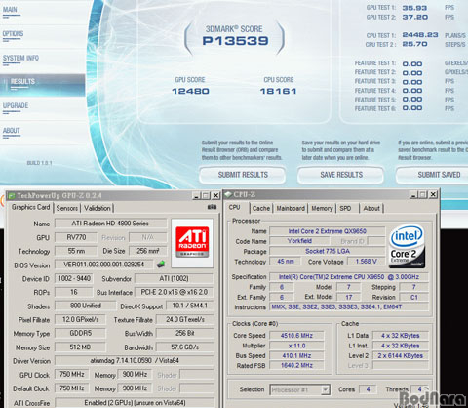Open the Mainboard tab in CPU-Z
468x408 pixels.
(x=291, y=209)
